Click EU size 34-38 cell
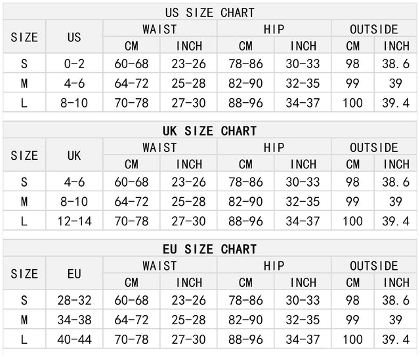Image resolution: width=420 pixels, height=357 pixels. click(74, 320)
